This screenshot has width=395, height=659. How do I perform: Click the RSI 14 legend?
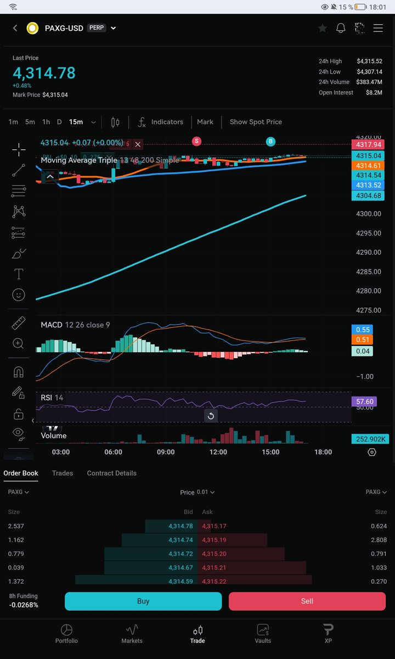click(52, 397)
